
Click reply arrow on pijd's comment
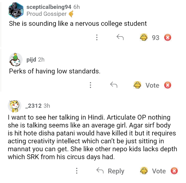pyautogui.click(x=114, y=85)
